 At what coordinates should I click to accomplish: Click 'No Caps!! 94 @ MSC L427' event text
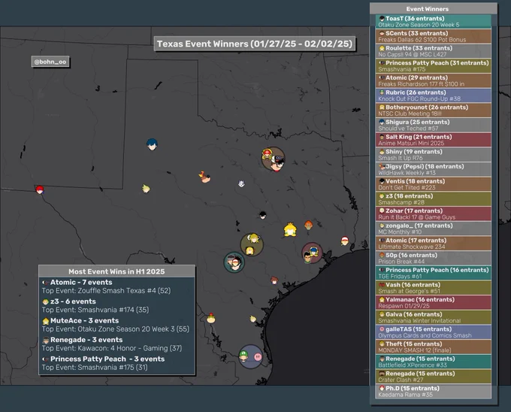point(413,54)
